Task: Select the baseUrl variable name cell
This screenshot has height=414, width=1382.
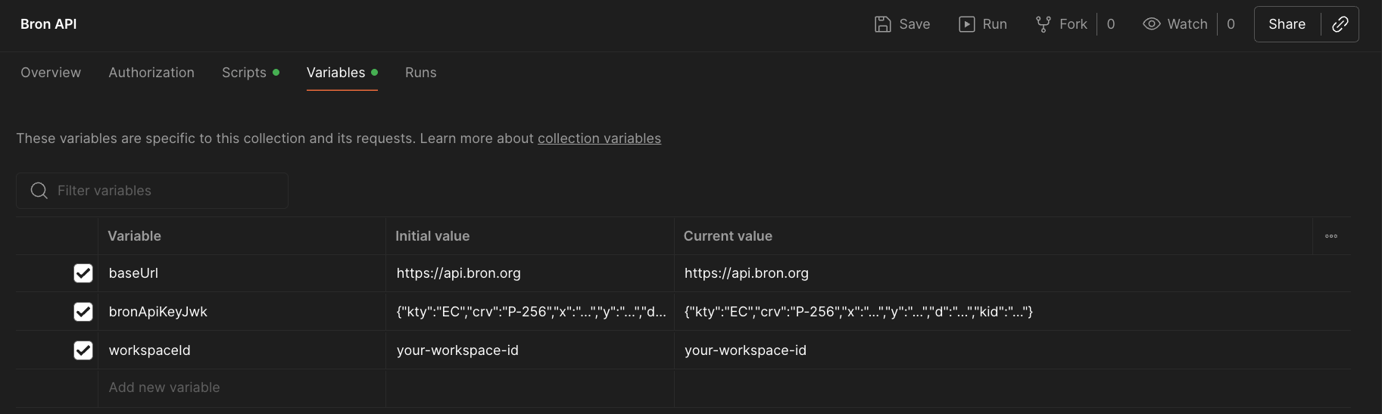Action: coord(242,273)
